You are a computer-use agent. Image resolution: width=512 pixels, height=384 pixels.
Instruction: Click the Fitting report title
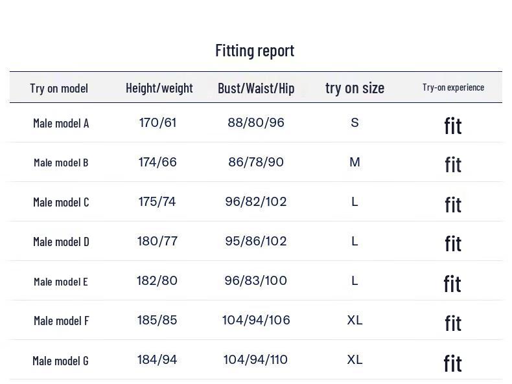pos(255,51)
